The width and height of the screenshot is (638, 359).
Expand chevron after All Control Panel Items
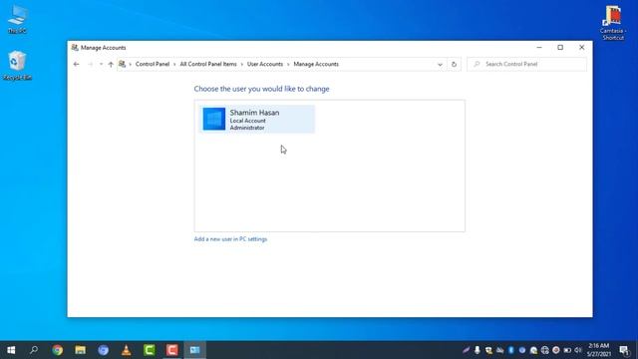coord(241,64)
